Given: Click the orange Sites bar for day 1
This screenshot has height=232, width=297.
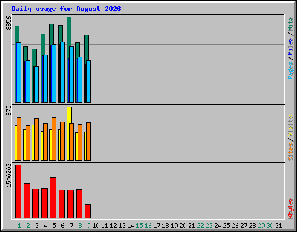Looking at the screenshot, I should pos(19,139).
